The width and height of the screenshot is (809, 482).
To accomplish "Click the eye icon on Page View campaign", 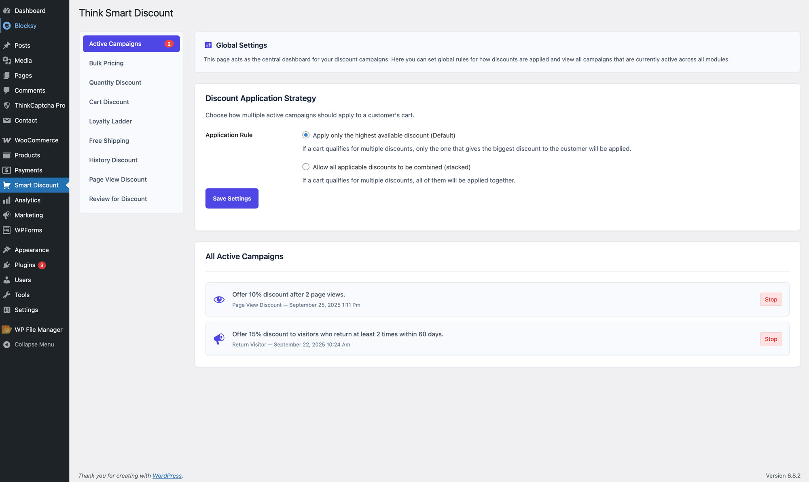I will pos(219,299).
